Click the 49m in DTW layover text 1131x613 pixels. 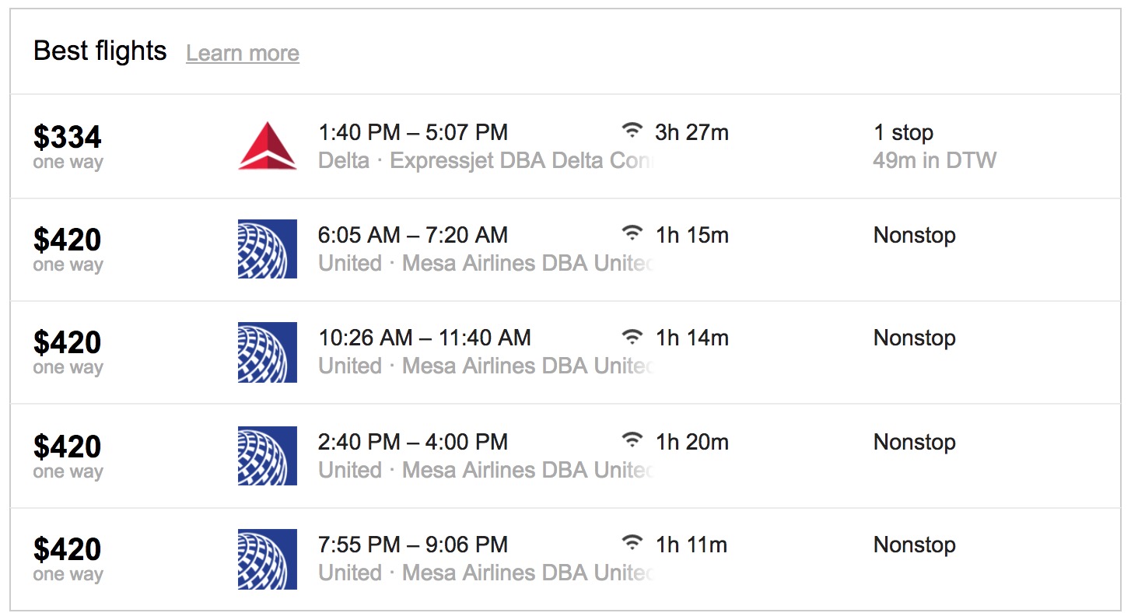coord(934,161)
